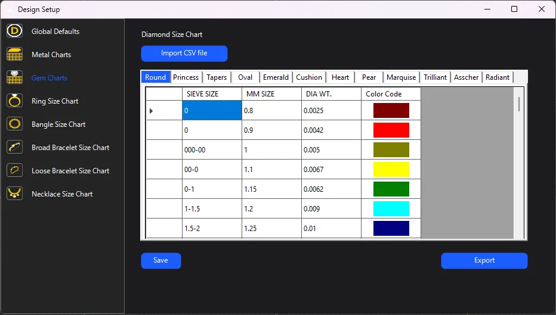The height and width of the screenshot is (315, 556).
Task: Select the Marquise tab
Action: pyautogui.click(x=401, y=77)
